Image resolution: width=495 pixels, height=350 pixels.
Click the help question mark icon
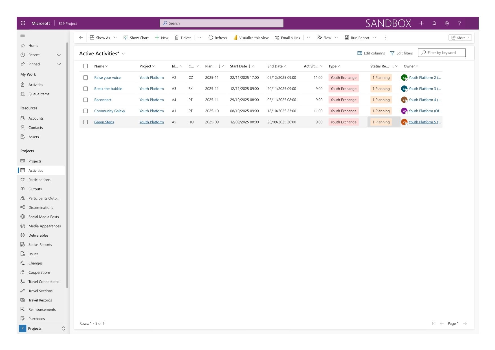click(459, 23)
